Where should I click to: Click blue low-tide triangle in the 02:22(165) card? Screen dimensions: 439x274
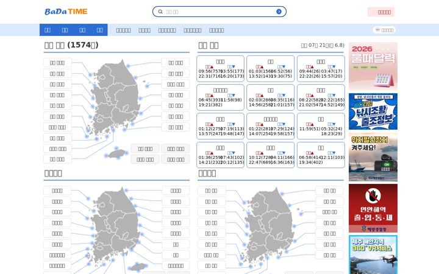(334, 96)
